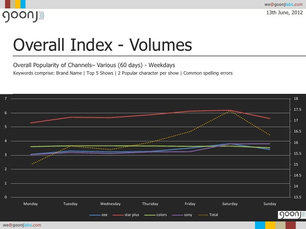Click the Thursday axis label
The height and width of the screenshot is (229, 306).
click(x=150, y=204)
